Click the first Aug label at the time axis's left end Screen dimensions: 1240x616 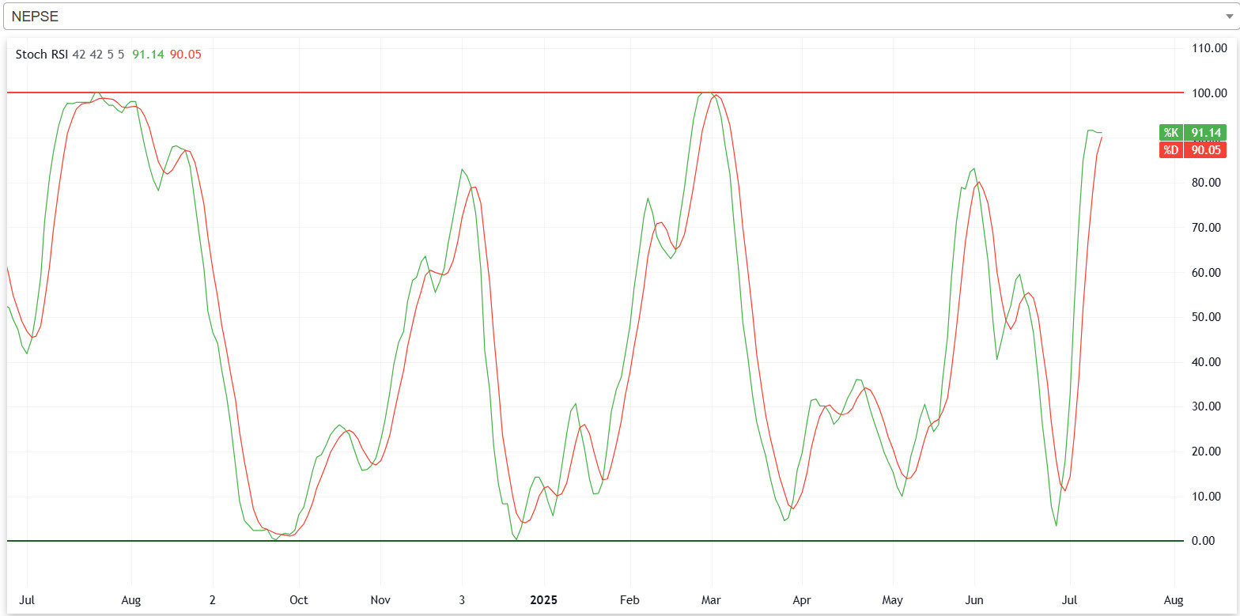coord(130,600)
